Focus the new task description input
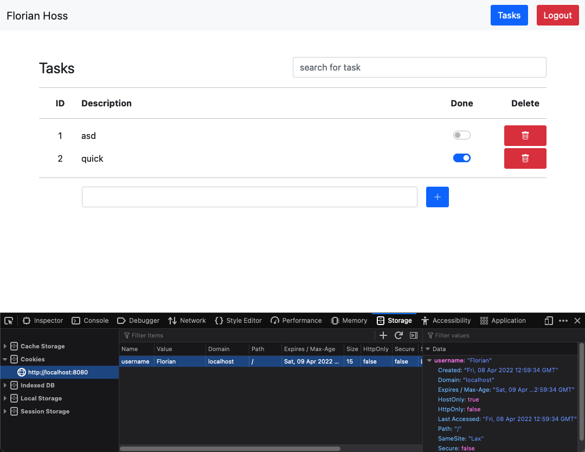The height and width of the screenshot is (452, 585). pos(249,197)
